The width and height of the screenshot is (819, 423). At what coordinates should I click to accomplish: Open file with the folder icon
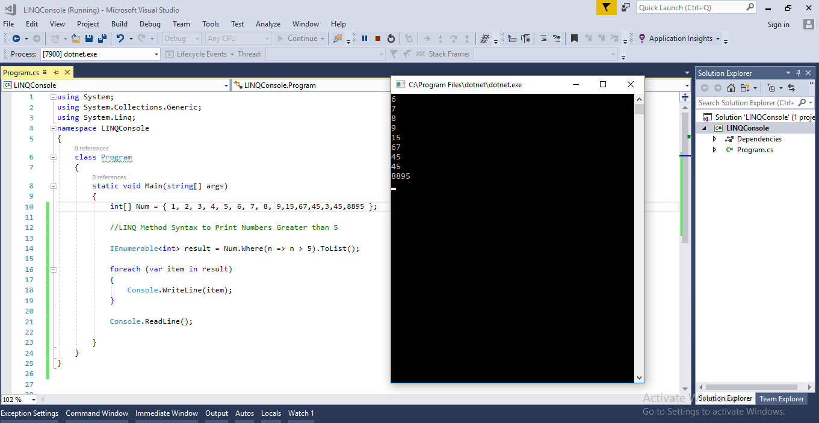click(76, 39)
